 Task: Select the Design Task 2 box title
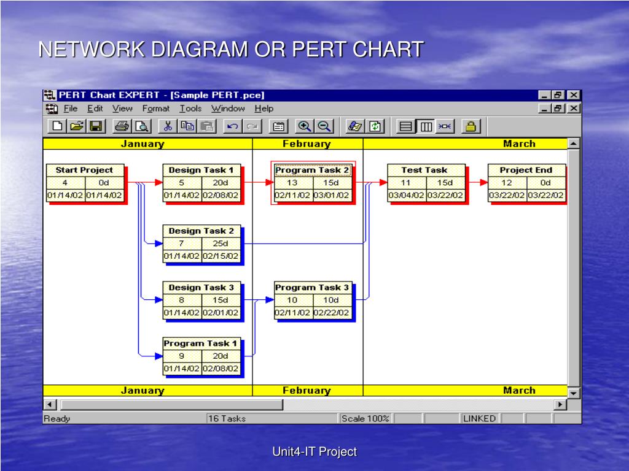pos(201,231)
